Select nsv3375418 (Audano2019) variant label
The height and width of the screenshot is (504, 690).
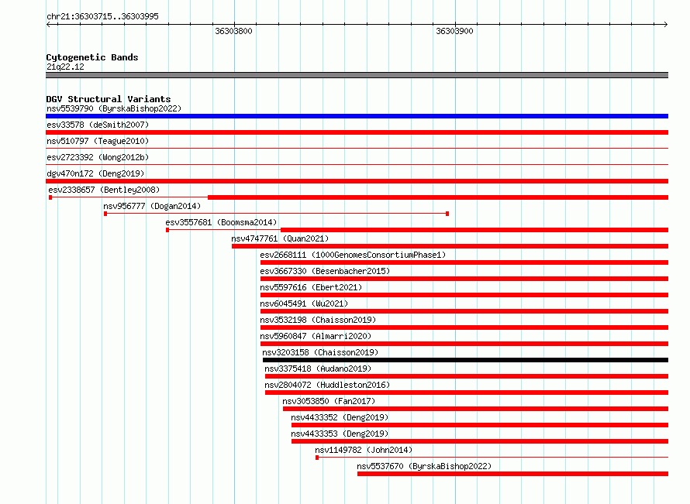318,369
